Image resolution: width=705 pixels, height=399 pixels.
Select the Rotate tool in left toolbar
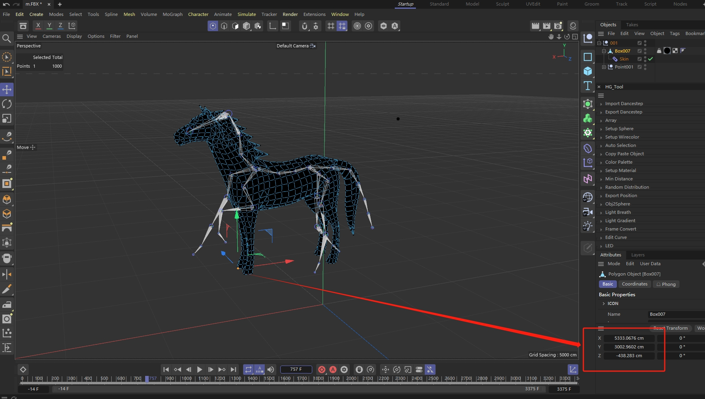[7, 104]
